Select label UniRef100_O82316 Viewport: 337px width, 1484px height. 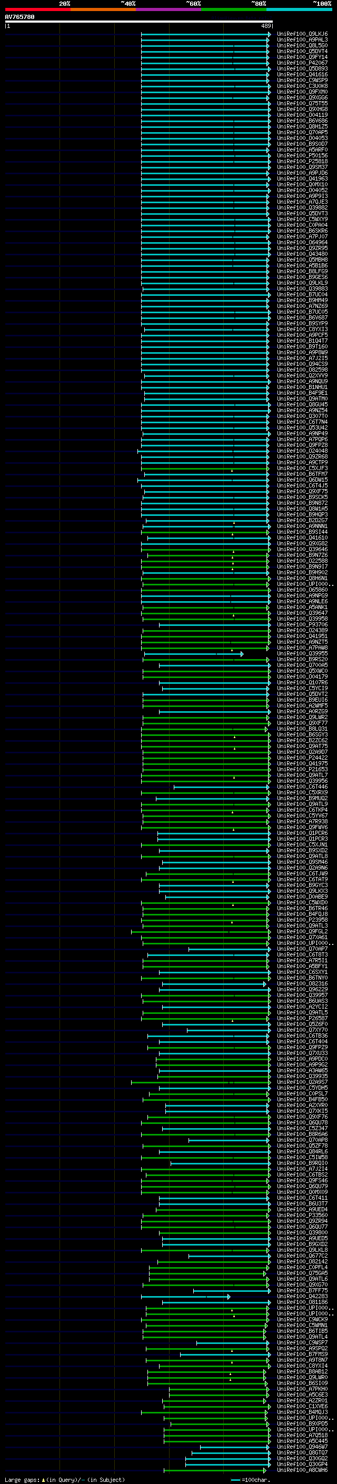302,984
